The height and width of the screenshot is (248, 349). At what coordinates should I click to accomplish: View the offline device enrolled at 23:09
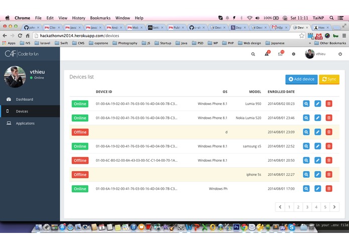[x=306, y=132]
